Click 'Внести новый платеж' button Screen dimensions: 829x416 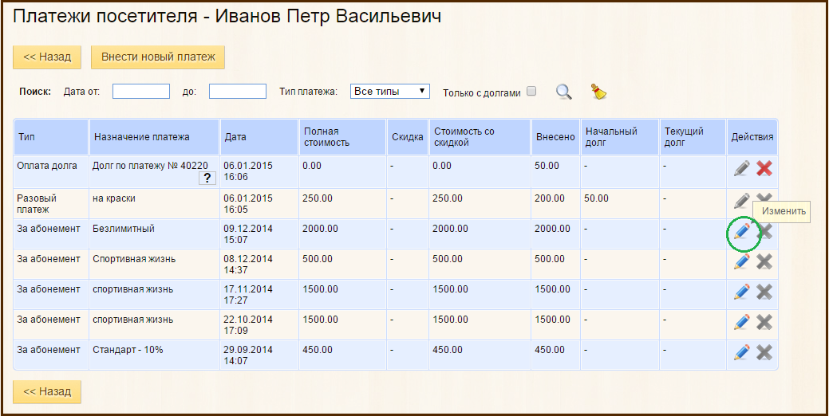coord(158,57)
